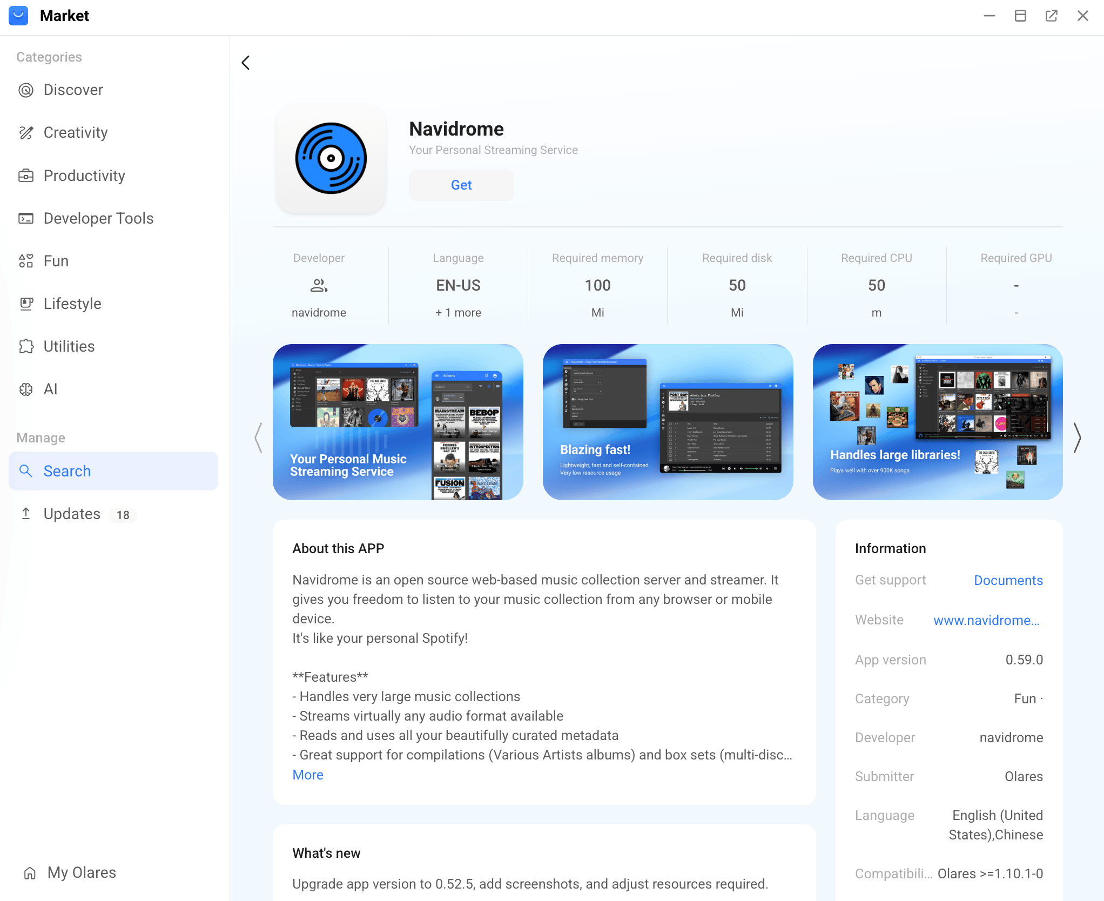Open window in external view icon

(x=1052, y=16)
